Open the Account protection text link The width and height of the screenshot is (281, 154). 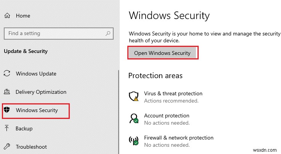pos(167,115)
